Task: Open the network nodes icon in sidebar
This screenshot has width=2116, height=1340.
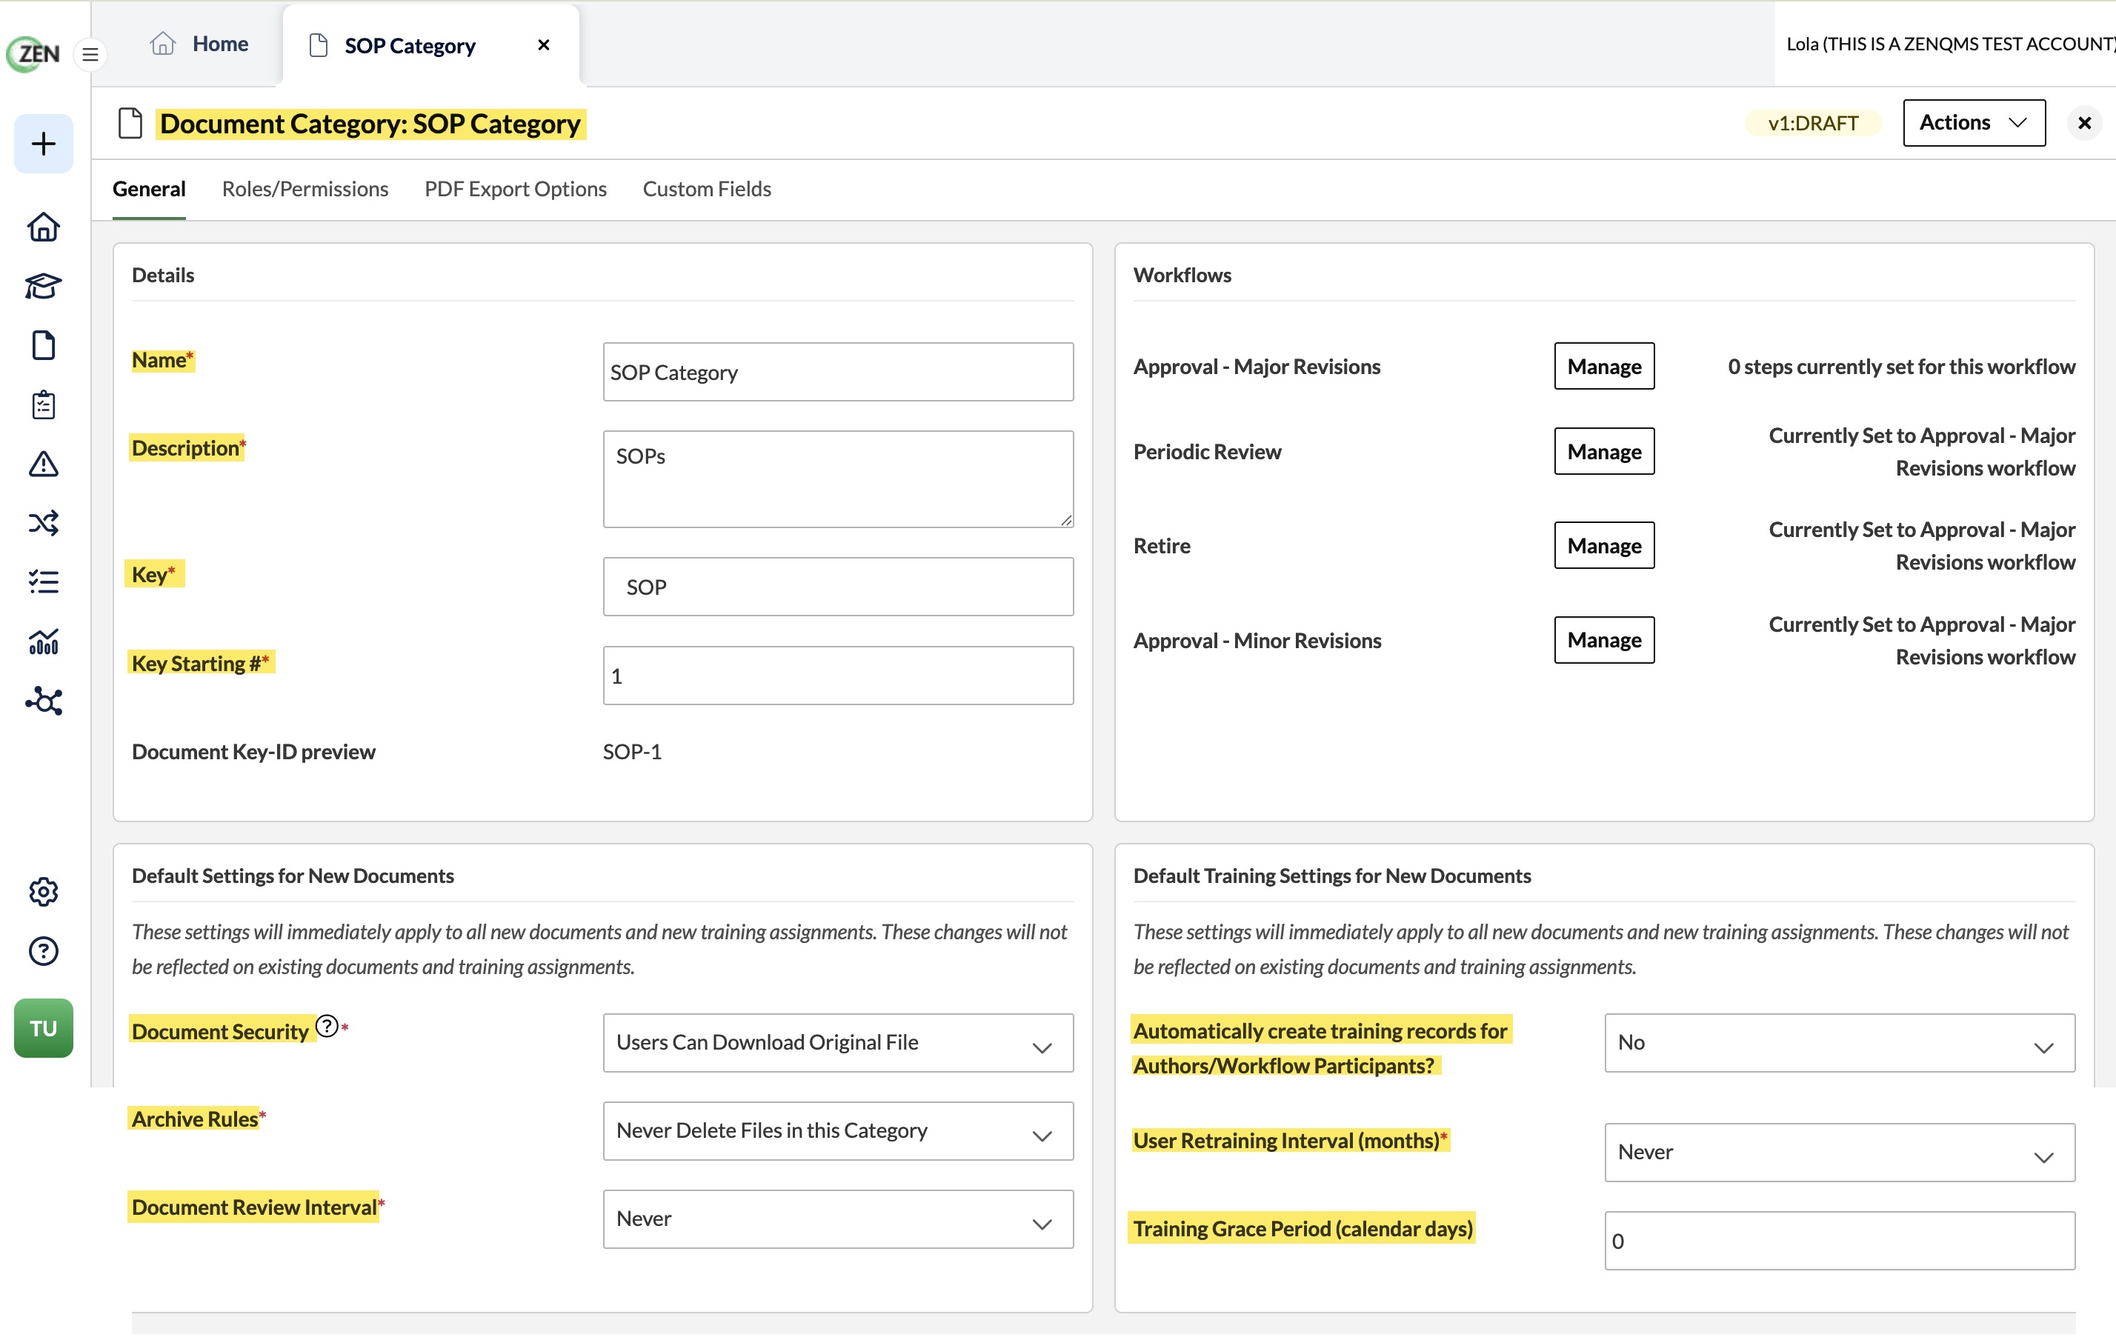Action: tap(43, 701)
